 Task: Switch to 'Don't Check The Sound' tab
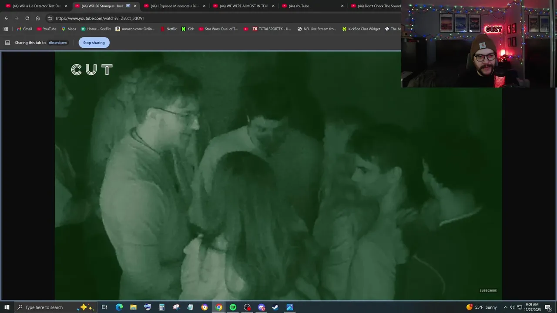(x=375, y=6)
